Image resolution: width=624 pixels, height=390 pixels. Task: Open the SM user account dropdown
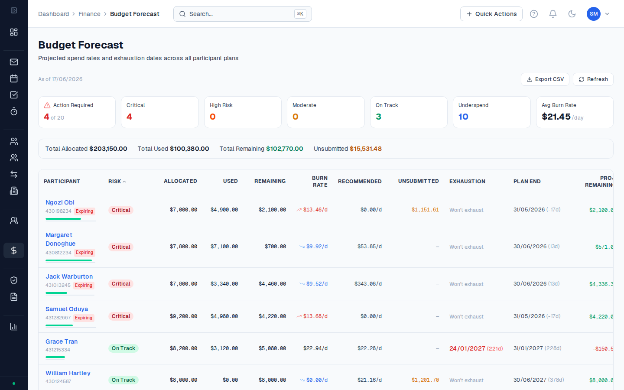[x=598, y=14]
